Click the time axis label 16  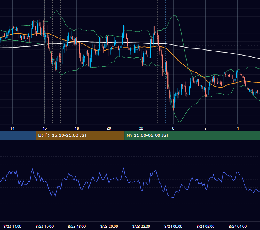tap(45, 128)
